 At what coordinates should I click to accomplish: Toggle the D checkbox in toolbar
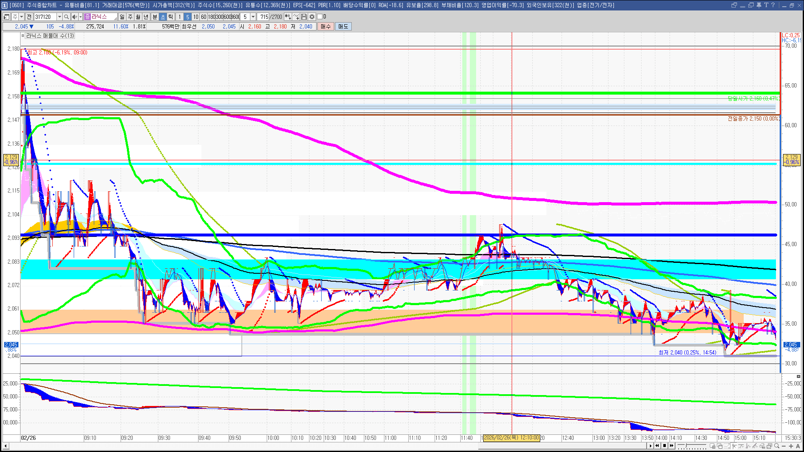click(320, 17)
